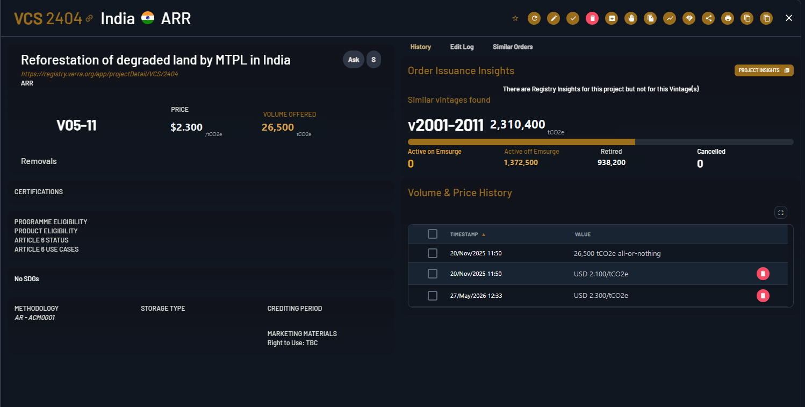Click the circular refresh arrow icon
805x407 pixels.
click(534, 18)
